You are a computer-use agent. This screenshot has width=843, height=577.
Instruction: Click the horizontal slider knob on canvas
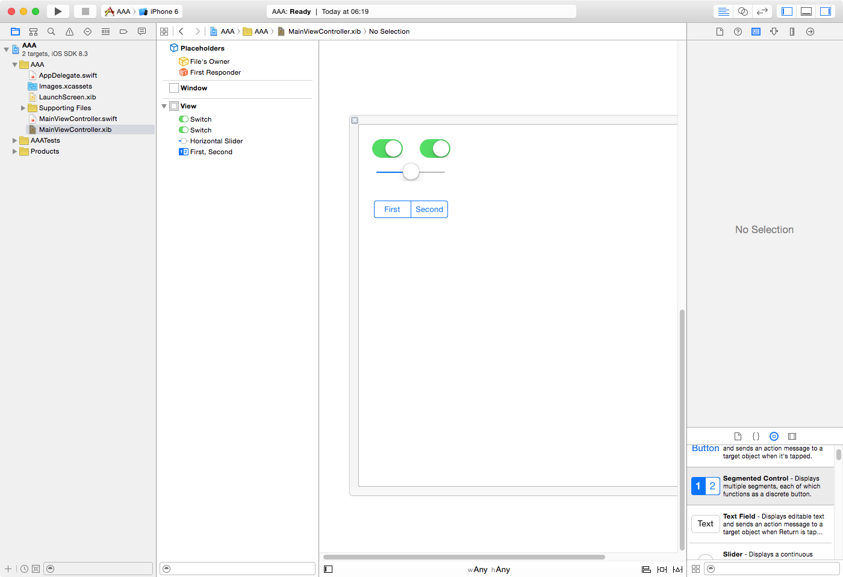(411, 172)
